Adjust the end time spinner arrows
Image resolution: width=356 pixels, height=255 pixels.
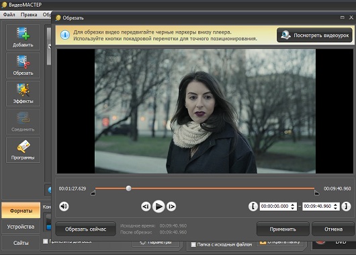click(x=336, y=207)
